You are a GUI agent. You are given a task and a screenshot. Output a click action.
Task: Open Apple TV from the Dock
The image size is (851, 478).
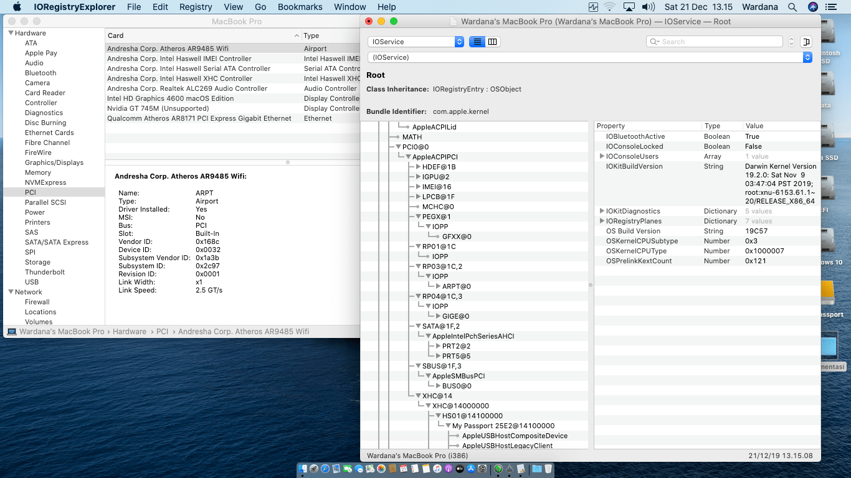[x=460, y=469]
